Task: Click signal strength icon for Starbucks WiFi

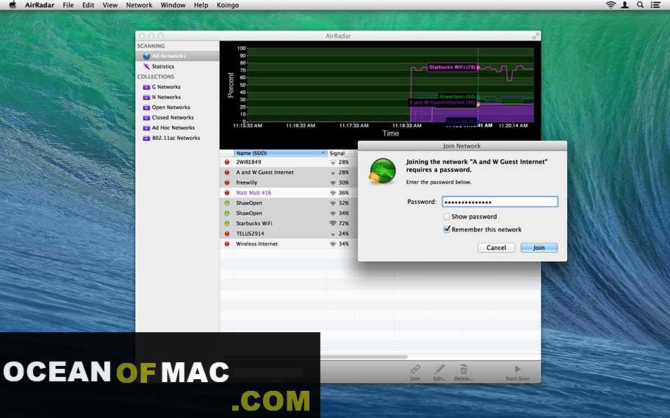Action: coord(333,224)
